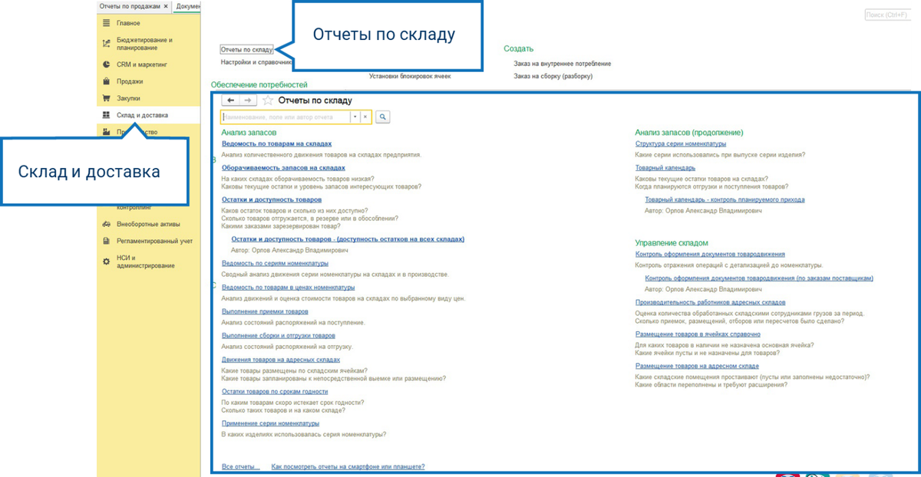Focus the report name search input field
This screenshot has width=921, height=477.
pos(286,117)
